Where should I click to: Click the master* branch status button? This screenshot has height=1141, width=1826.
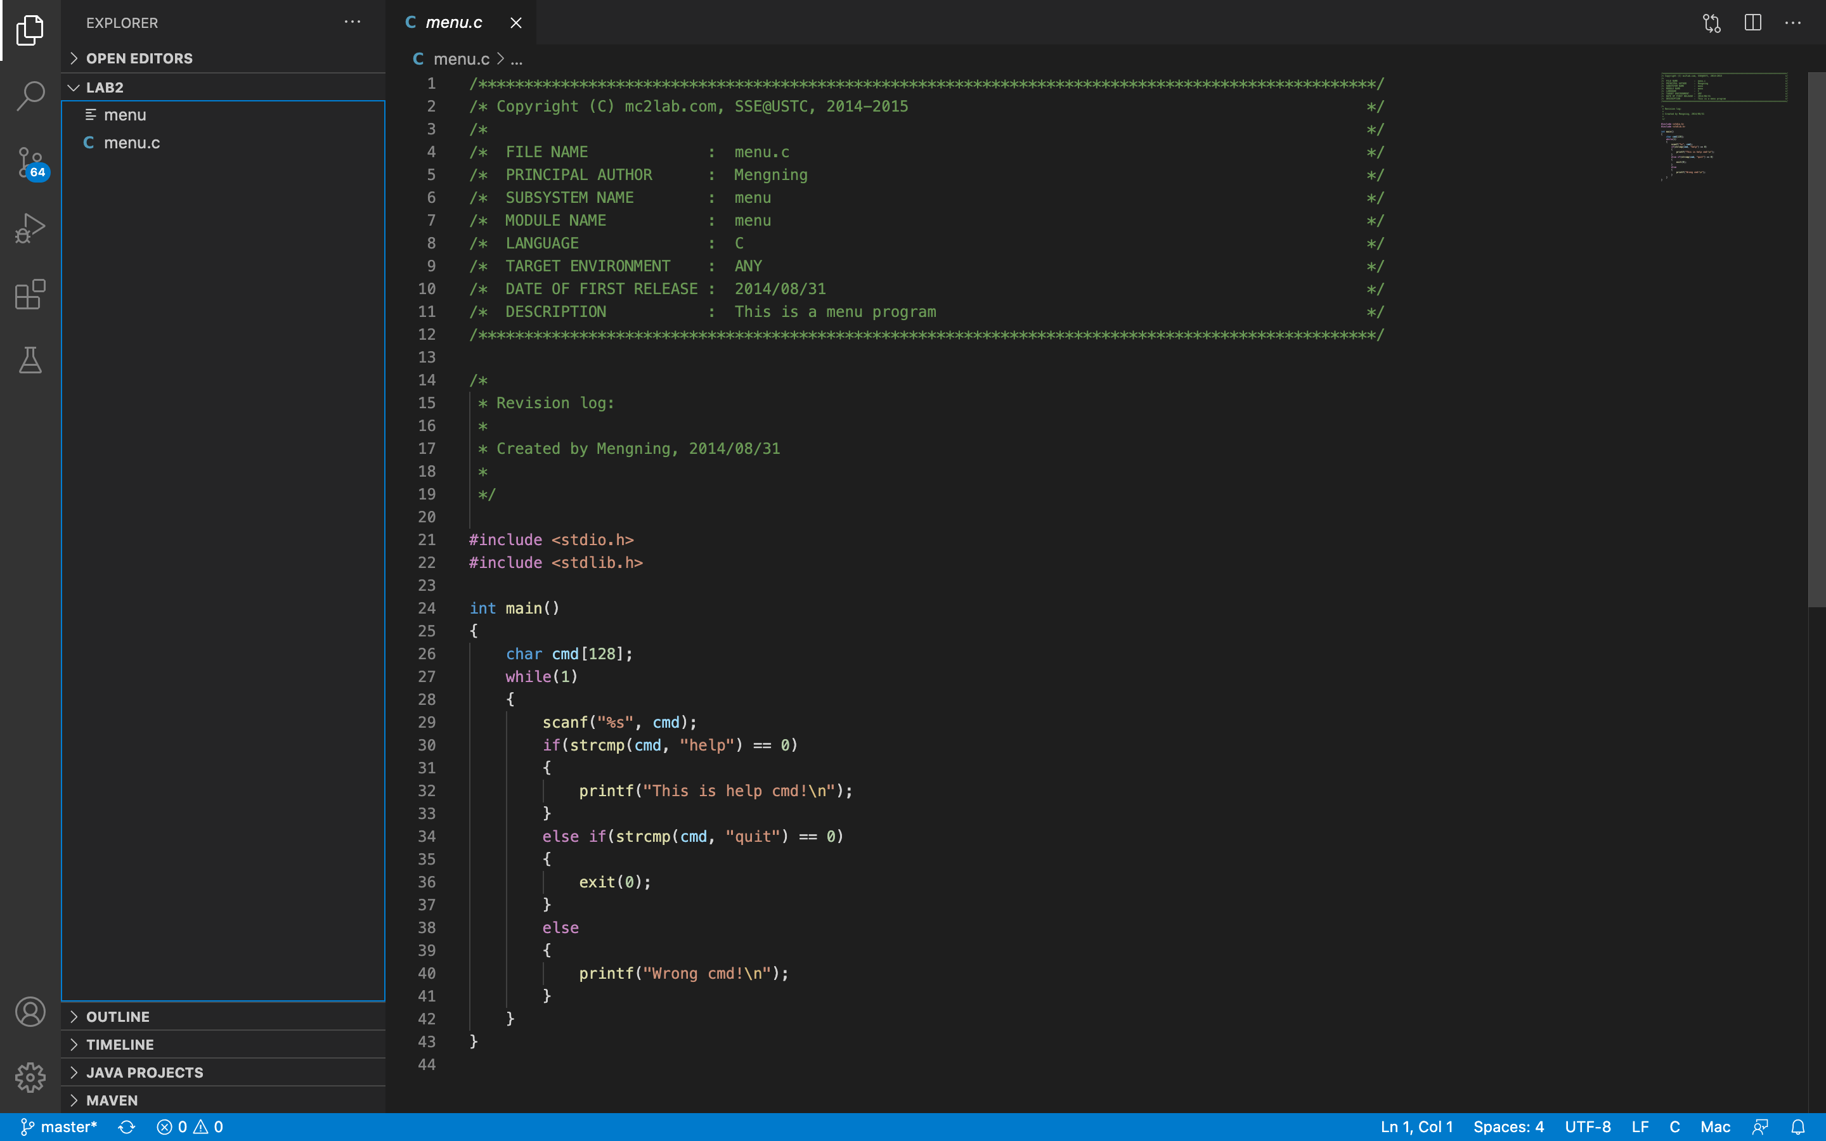pos(59,1126)
